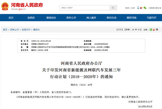Viewport: 162px width, 109px height.
Task: Open the header WeChat icon
Action: tap(145, 8)
